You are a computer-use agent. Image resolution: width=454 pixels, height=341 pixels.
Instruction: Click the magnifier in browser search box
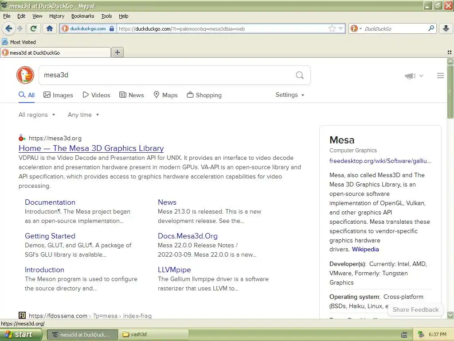pos(431,28)
